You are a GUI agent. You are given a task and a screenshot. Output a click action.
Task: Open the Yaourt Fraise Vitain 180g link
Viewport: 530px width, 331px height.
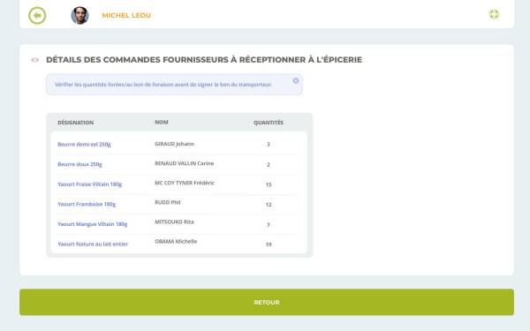89,184
